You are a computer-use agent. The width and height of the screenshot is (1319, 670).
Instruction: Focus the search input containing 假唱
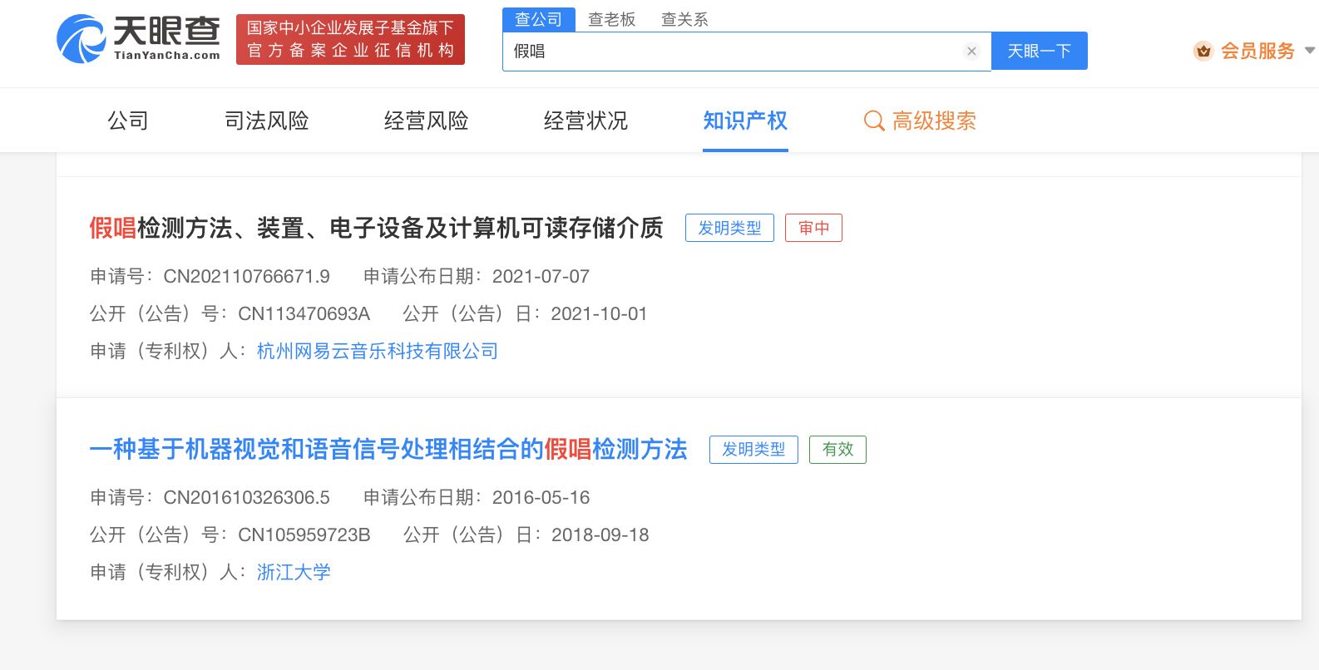click(732, 52)
